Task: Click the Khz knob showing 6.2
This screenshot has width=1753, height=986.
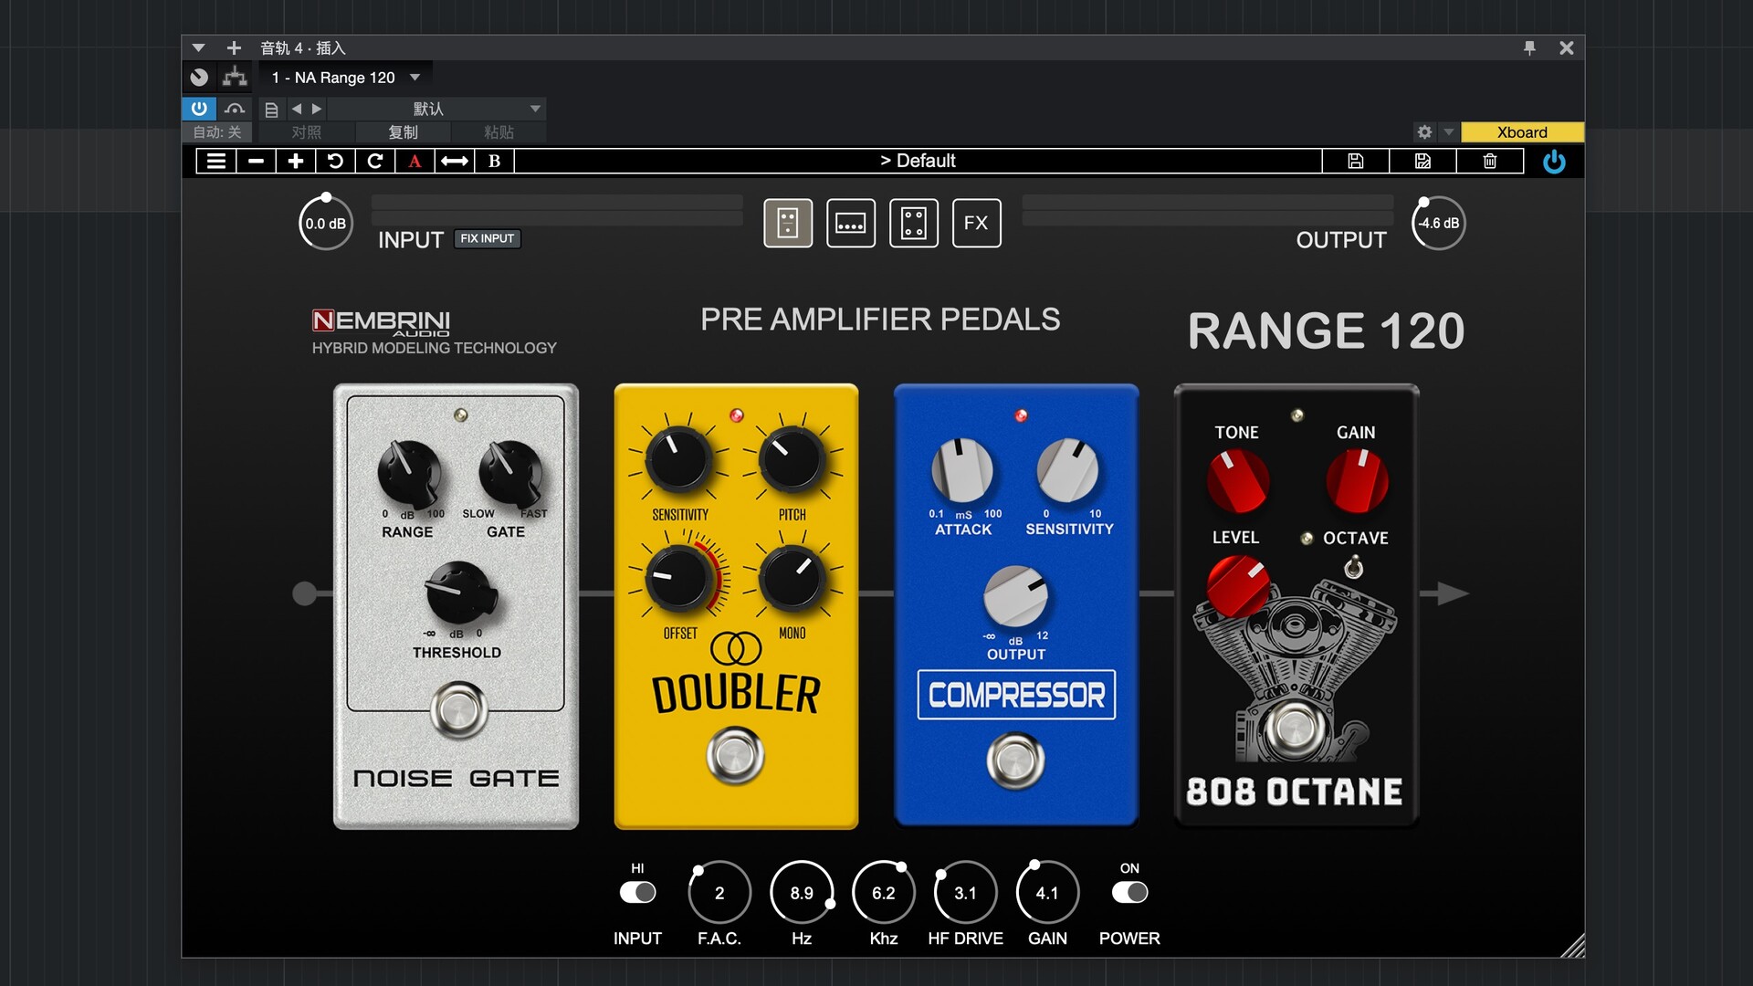Action: coord(883,893)
